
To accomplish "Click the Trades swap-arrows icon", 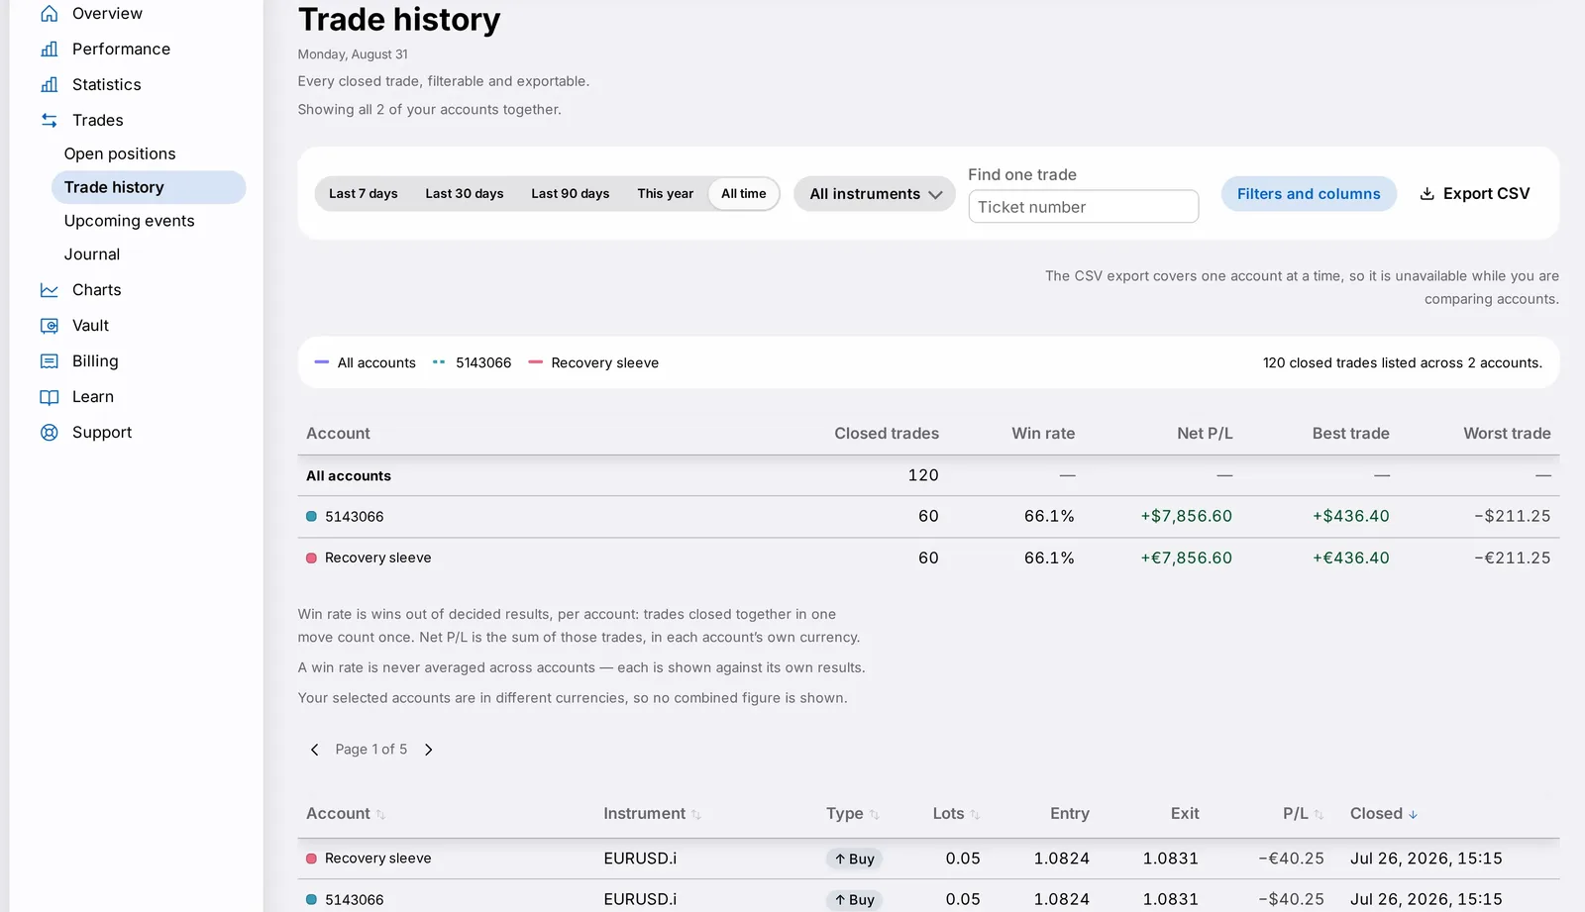I will coord(50,121).
